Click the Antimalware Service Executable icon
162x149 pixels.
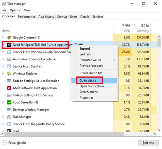(9, 59)
